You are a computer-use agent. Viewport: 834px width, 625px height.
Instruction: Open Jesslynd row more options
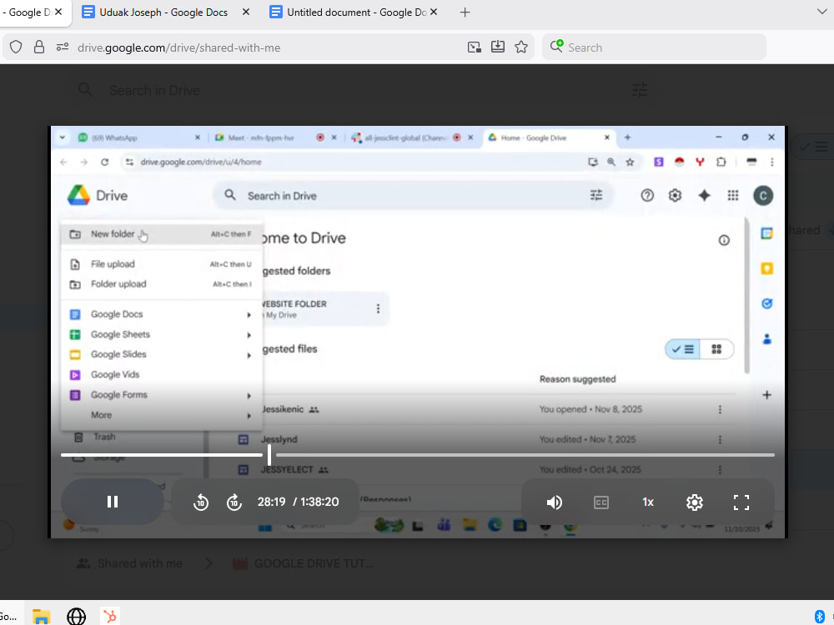pos(720,439)
